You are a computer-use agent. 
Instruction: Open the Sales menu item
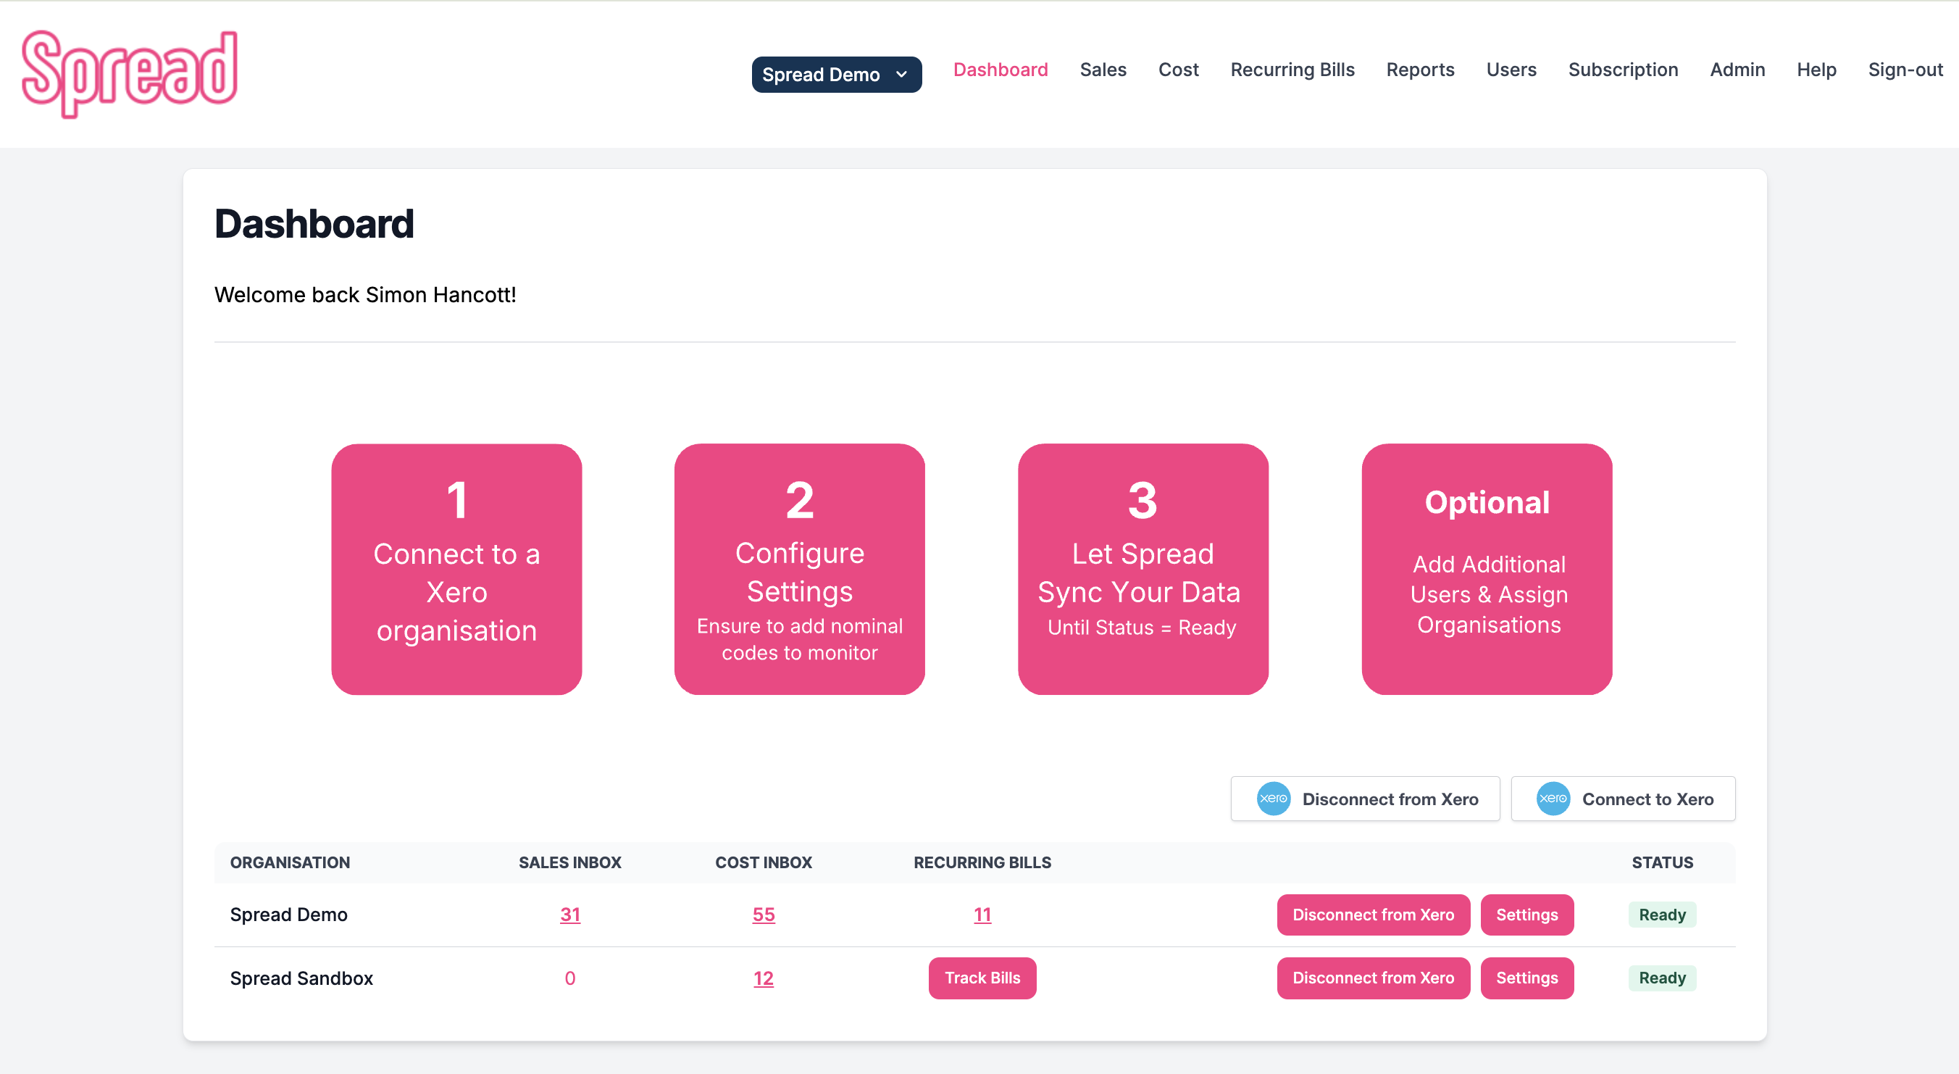[x=1103, y=70]
